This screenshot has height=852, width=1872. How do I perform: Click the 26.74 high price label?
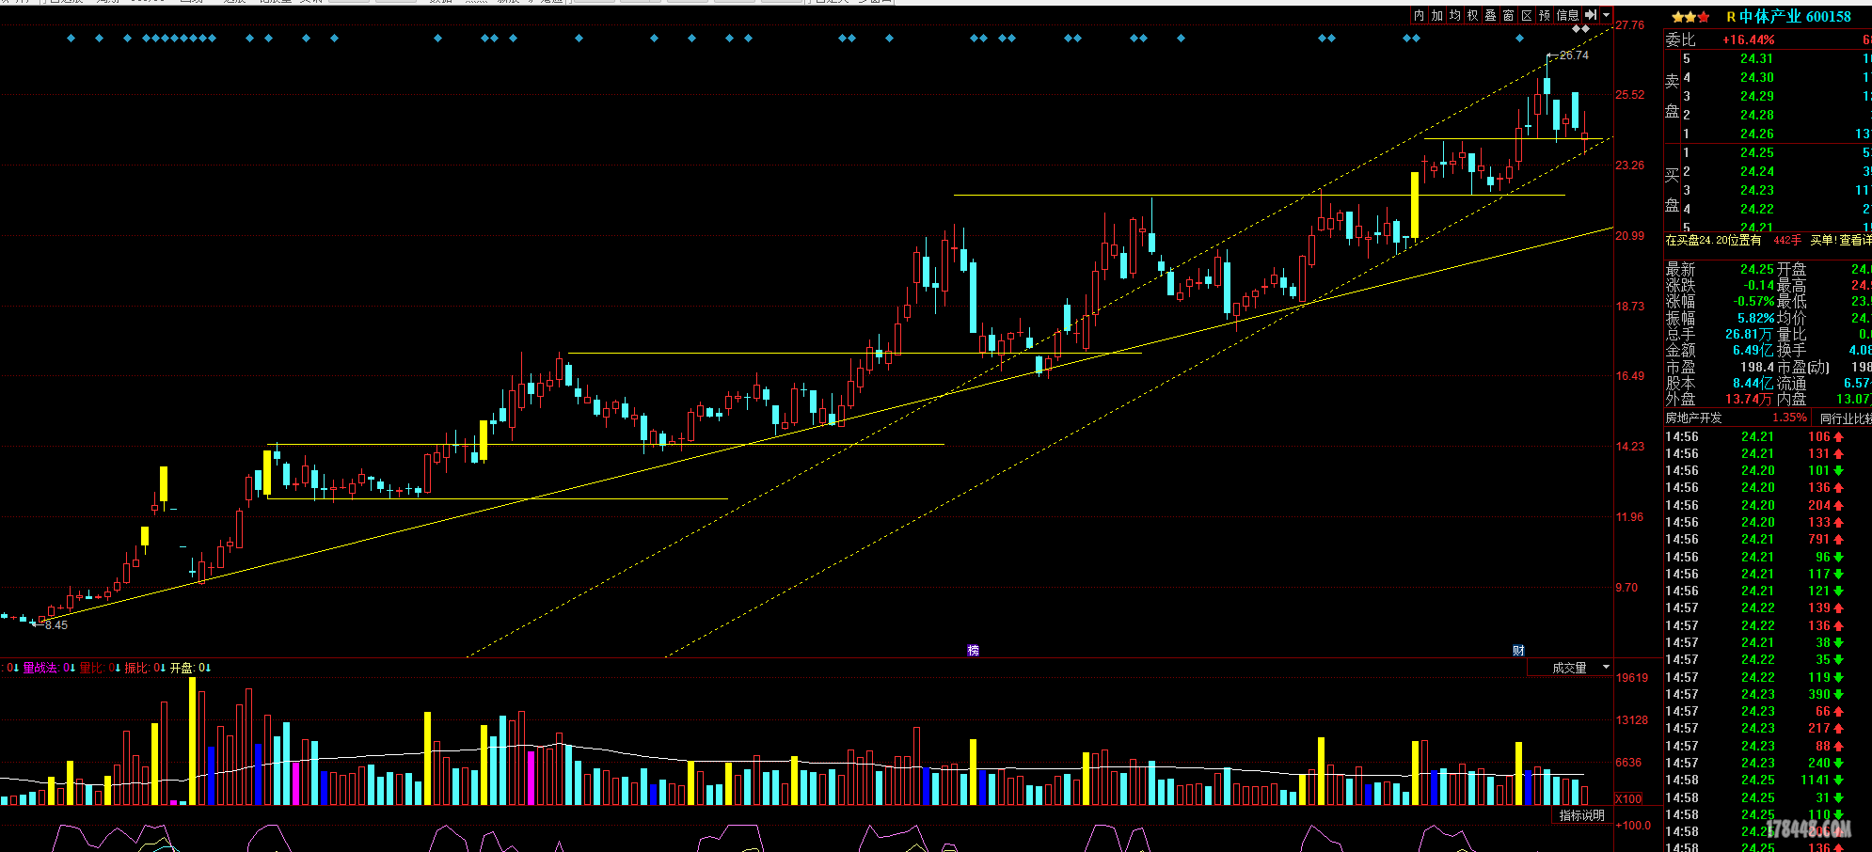coord(1574,55)
